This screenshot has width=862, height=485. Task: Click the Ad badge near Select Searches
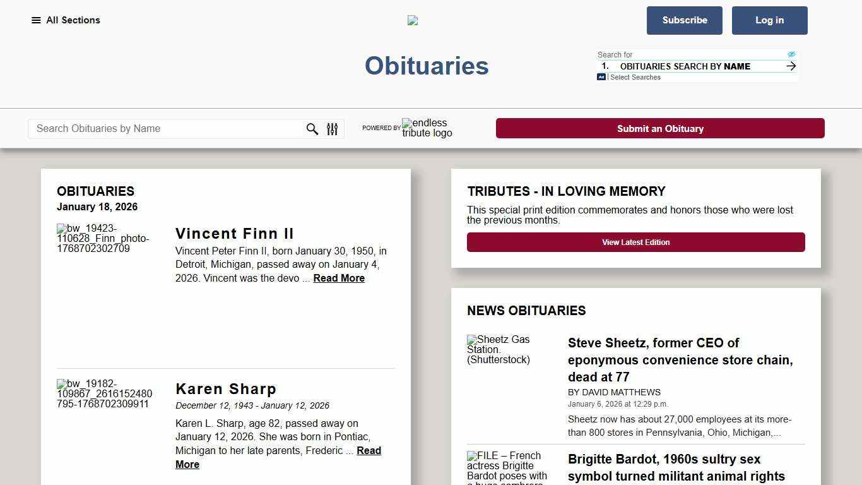(x=601, y=76)
